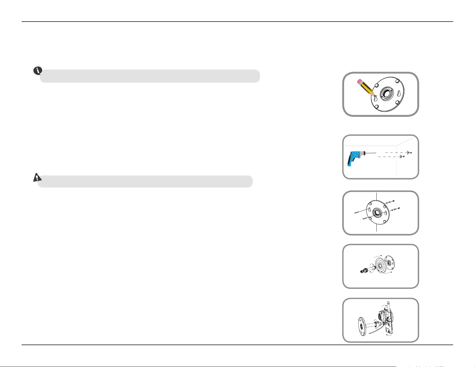Click the drilled hole dots on the wall

(x=408, y=154)
